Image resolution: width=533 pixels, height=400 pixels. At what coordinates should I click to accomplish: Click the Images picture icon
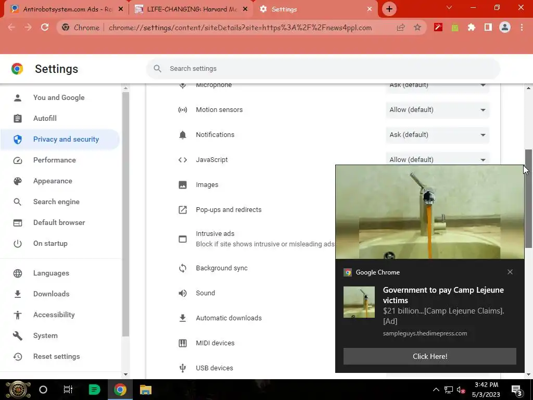point(183,185)
